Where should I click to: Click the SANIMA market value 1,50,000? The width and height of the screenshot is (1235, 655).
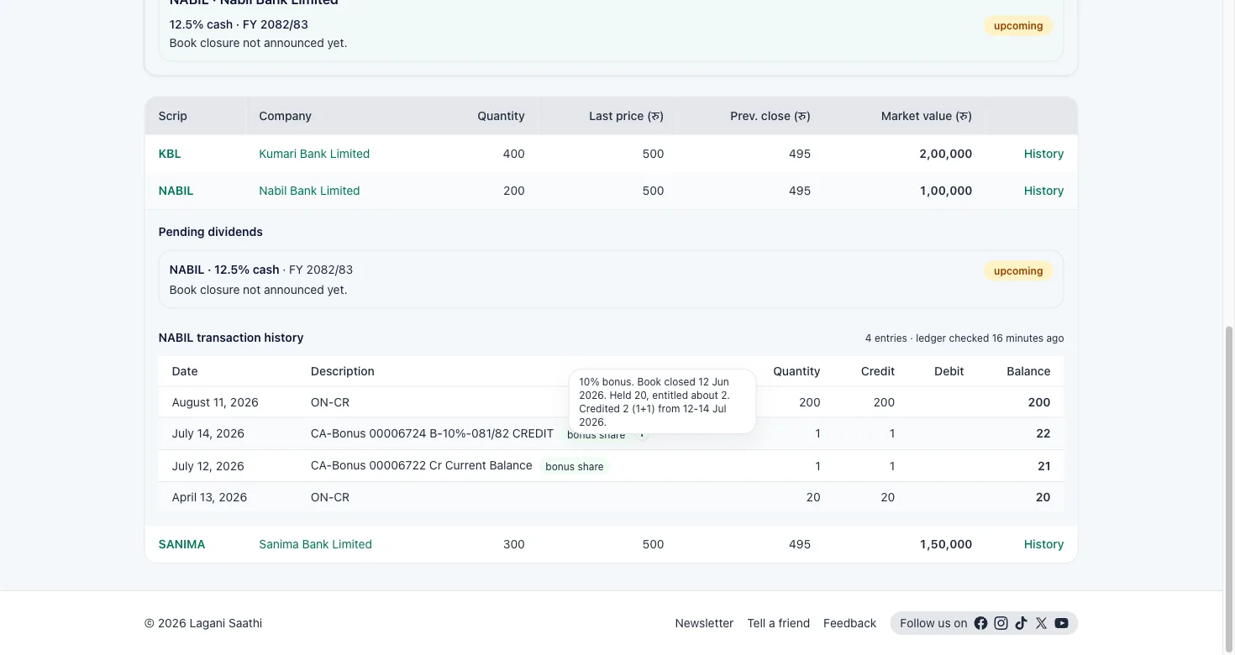pyautogui.click(x=946, y=544)
